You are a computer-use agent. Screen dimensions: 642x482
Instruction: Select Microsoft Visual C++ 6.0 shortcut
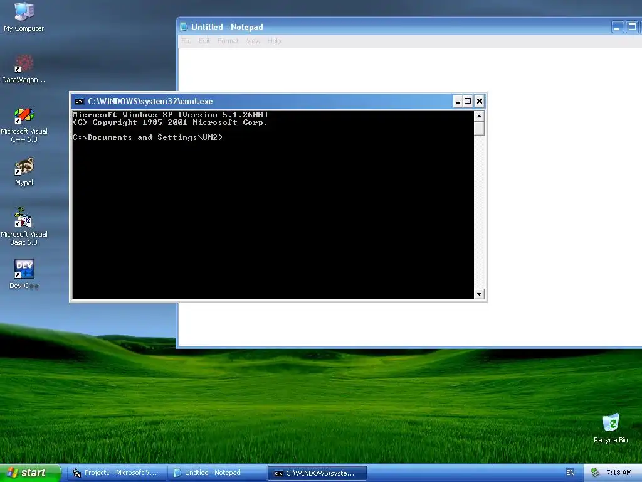[24, 125]
